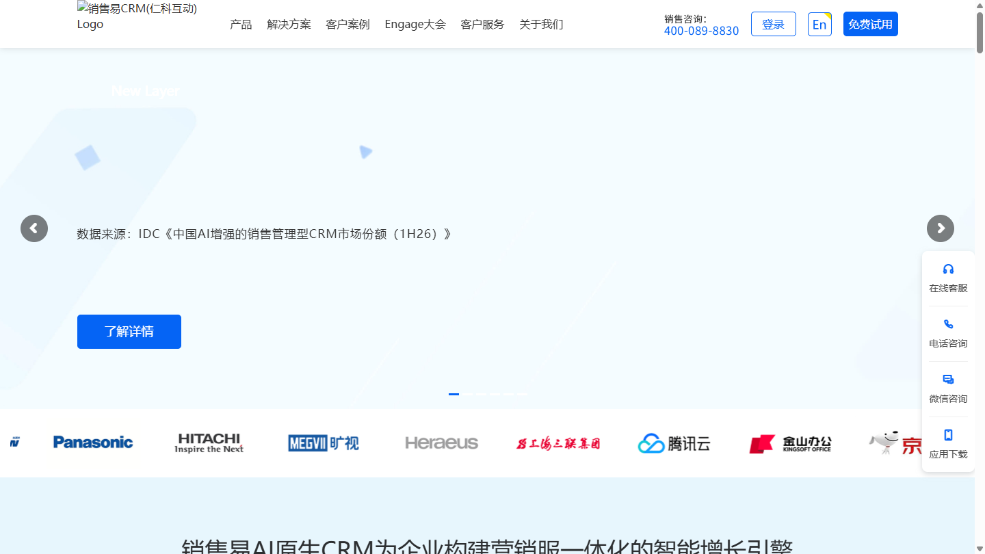
Task: Select 关于我们 in the top nav
Action: pos(541,25)
